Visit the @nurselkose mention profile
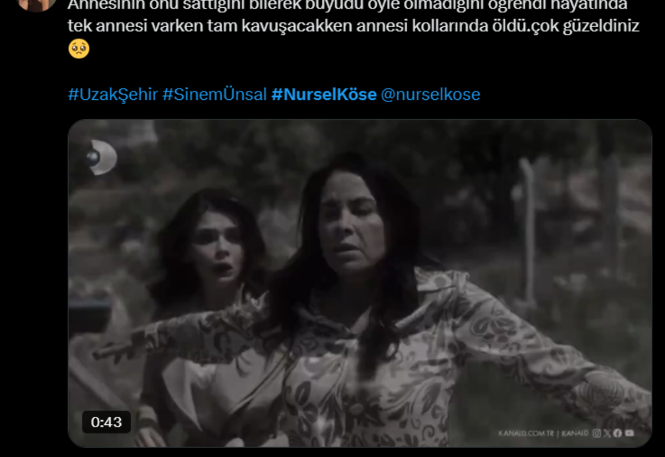Screen dimensions: 665x457 431,94
